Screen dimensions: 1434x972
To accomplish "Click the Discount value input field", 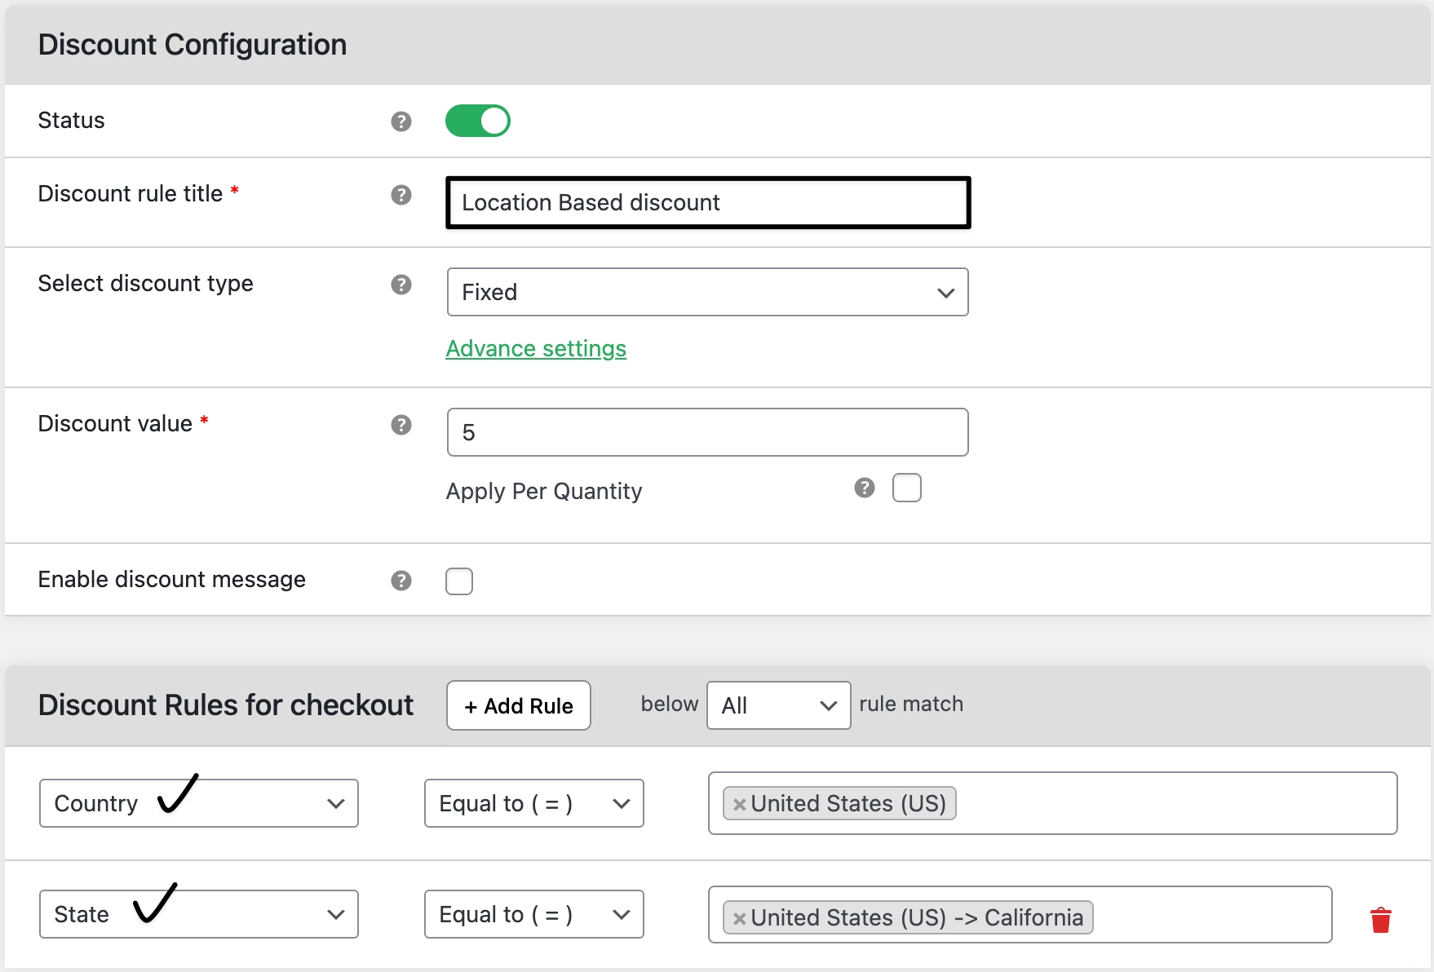I will click(x=707, y=432).
